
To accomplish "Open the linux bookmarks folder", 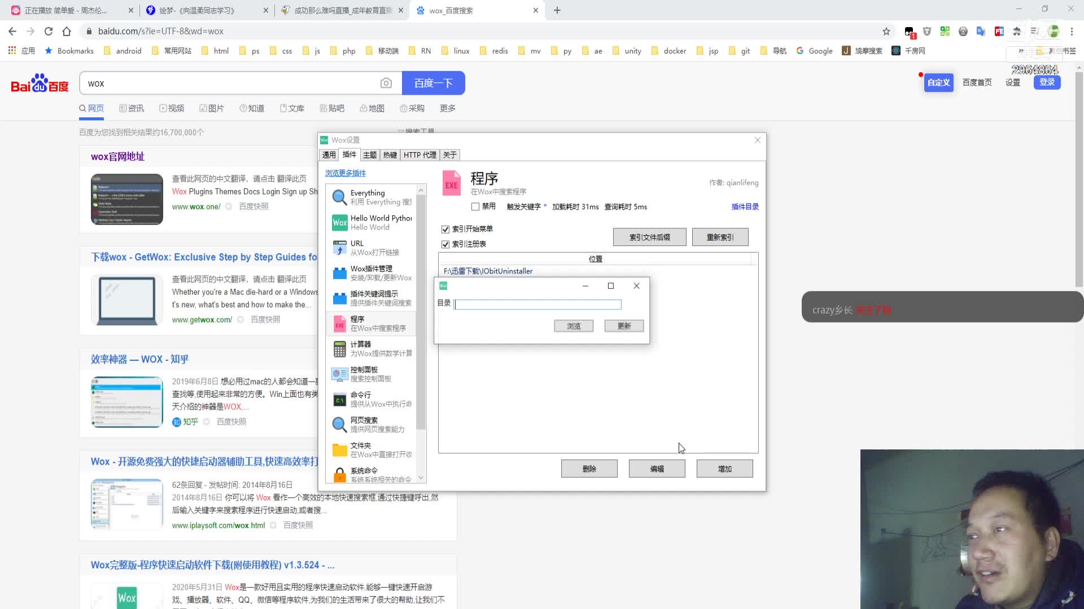I will point(456,51).
